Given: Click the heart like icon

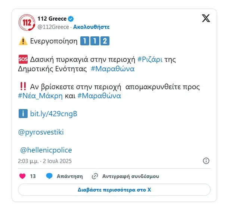Looking at the screenshot, I should 22,176.
